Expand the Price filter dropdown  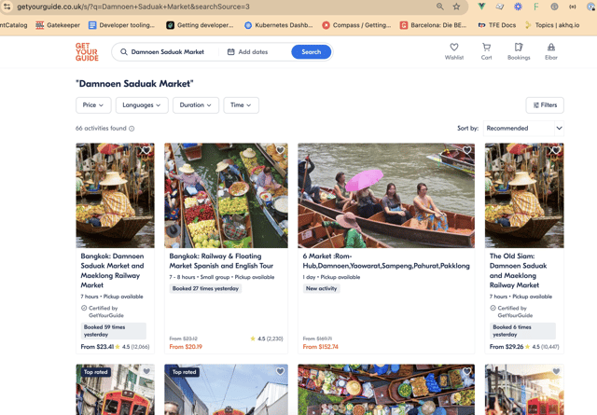click(93, 105)
